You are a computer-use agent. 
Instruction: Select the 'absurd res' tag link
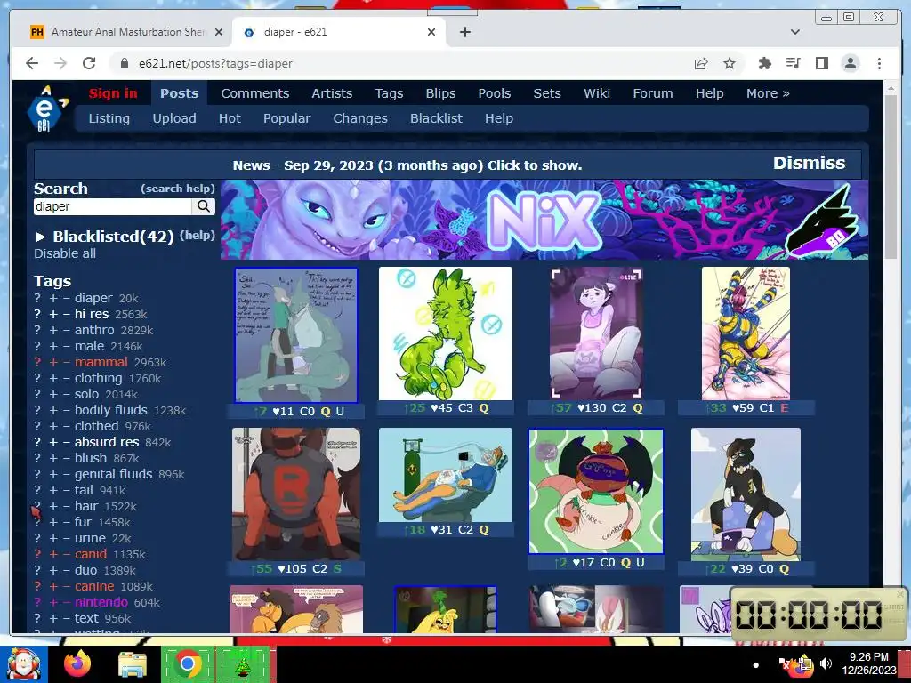[x=107, y=442]
